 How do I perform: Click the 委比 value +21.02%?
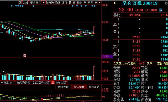click(x=134, y=15)
